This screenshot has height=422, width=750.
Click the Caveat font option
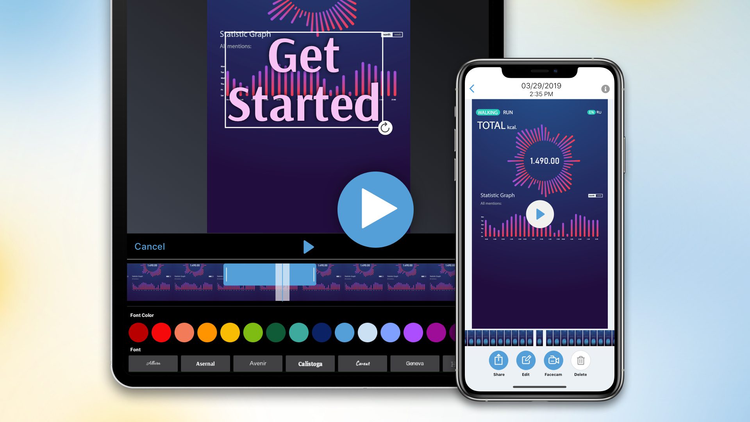(x=362, y=363)
